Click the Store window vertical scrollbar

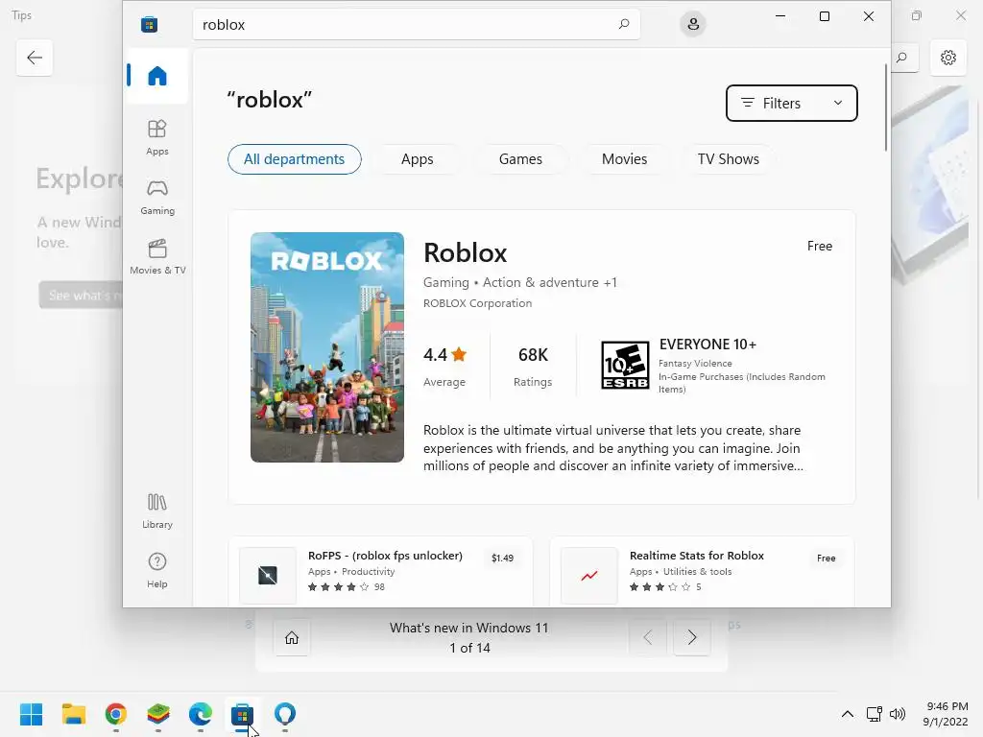pyautogui.click(x=886, y=107)
